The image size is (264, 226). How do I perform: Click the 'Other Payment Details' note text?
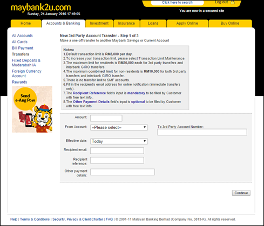[x=91, y=102]
